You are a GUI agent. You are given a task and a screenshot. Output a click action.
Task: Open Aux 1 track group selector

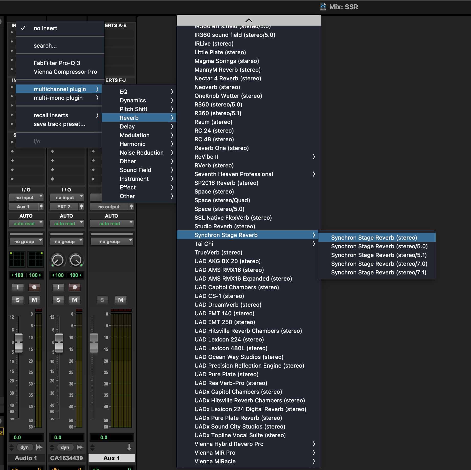tap(112, 241)
